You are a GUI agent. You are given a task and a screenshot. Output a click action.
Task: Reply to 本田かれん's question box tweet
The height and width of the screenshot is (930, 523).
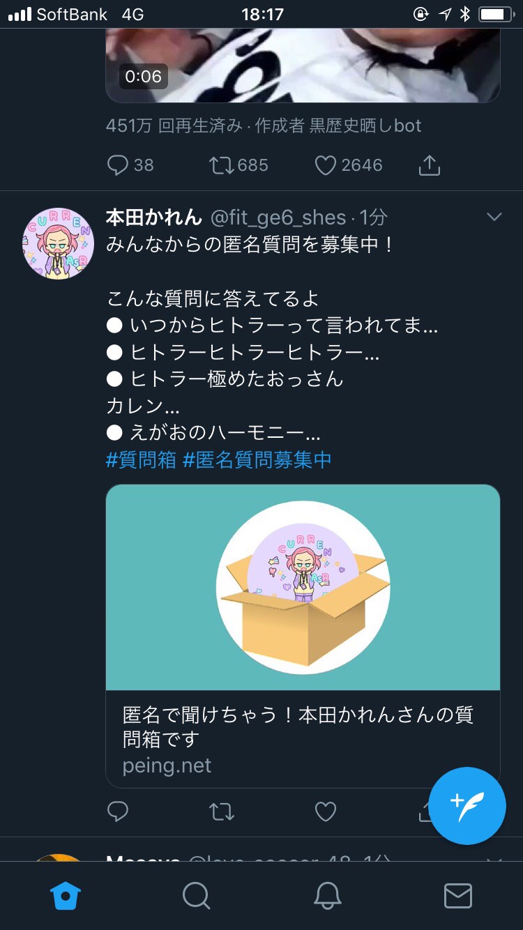click(x=118, y=811)
